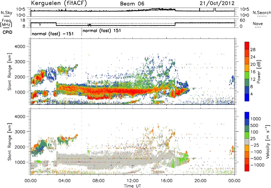Click the "08:00" time tick label
The width and height of the screenshot is (271, 188).
pos(98,181)
